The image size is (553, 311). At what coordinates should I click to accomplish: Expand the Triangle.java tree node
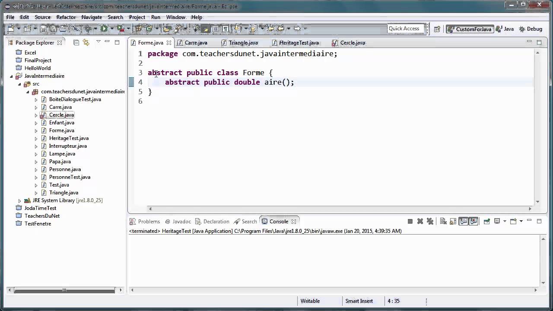click(x=36, y=193)
